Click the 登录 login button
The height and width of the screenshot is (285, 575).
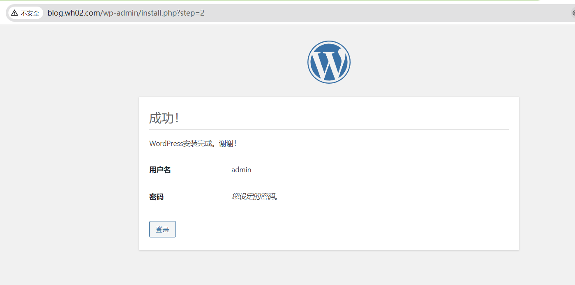[162, 229]
